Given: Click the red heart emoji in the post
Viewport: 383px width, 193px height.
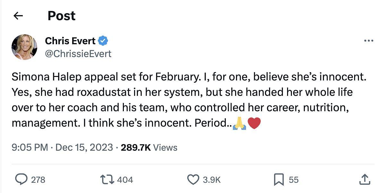Looking at the screenshot, I should click(x=254, y=123).
